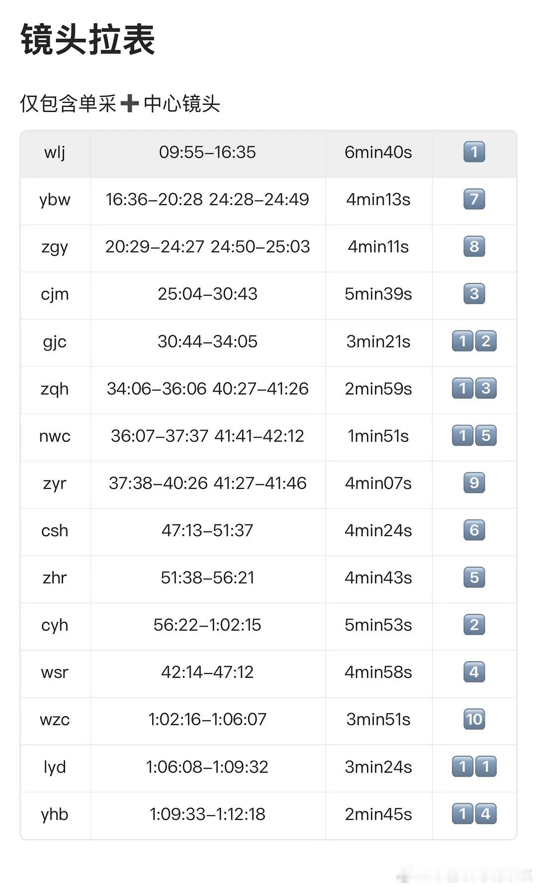The width and height of the screenshot is (537, 888).
Task: Click the number 7 emoji in ybw row
Action: click(474, 199)
